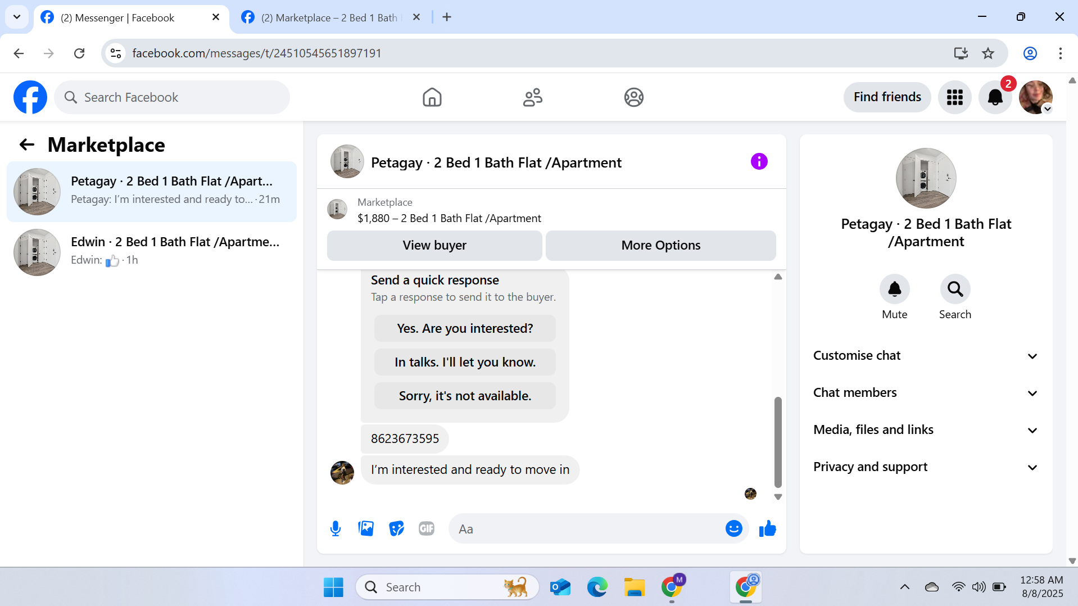Go to the Home feed icon
Screen dimensions: 1078x606
pos(432,97)
